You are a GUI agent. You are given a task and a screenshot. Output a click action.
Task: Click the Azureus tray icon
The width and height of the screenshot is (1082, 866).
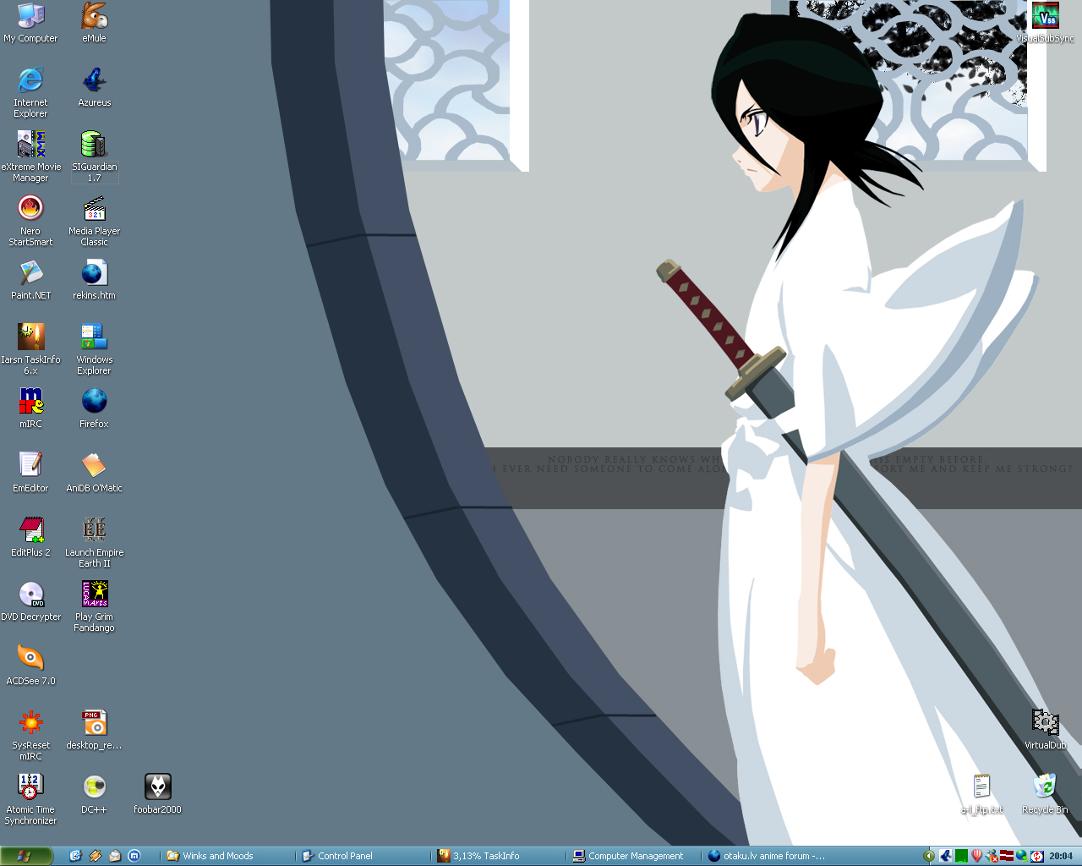click(946, 856)
